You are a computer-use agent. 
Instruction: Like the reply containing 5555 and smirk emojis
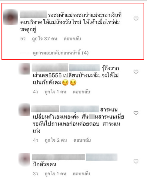136,72
